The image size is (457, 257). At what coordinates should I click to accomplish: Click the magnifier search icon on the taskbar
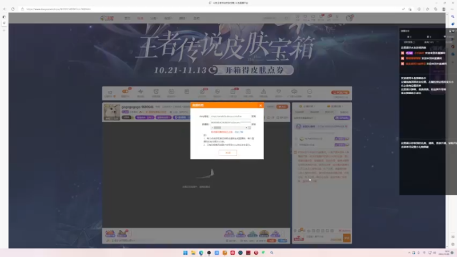[x=272, y=252]
